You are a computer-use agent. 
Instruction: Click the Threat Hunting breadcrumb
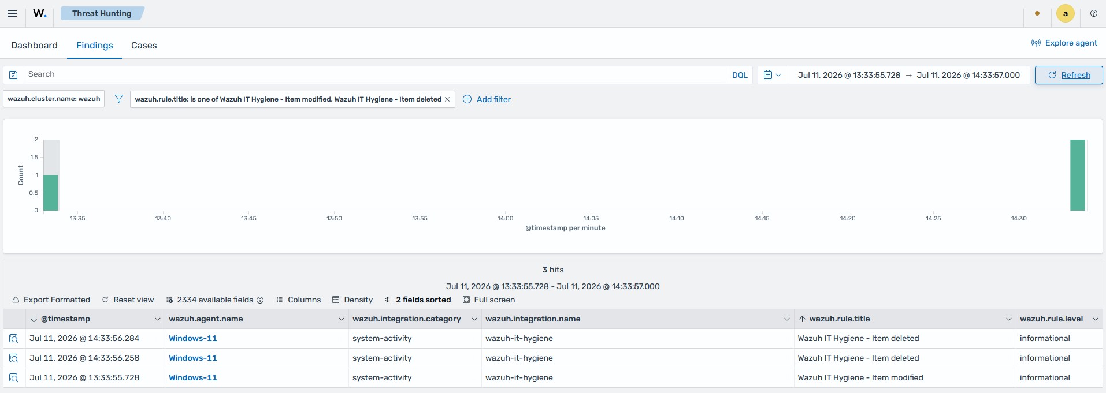[102, 13]
